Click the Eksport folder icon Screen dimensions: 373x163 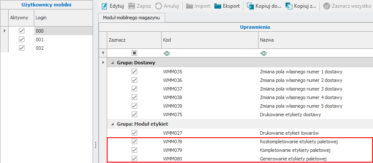[218, 6]
